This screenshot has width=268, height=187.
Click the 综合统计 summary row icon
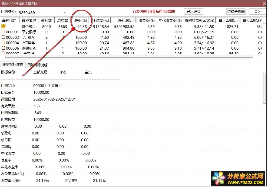pyautogui.click(x=3, y=26)
